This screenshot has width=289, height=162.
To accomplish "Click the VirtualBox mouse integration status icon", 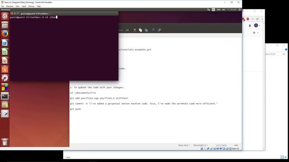I will (x=227, y=148).
